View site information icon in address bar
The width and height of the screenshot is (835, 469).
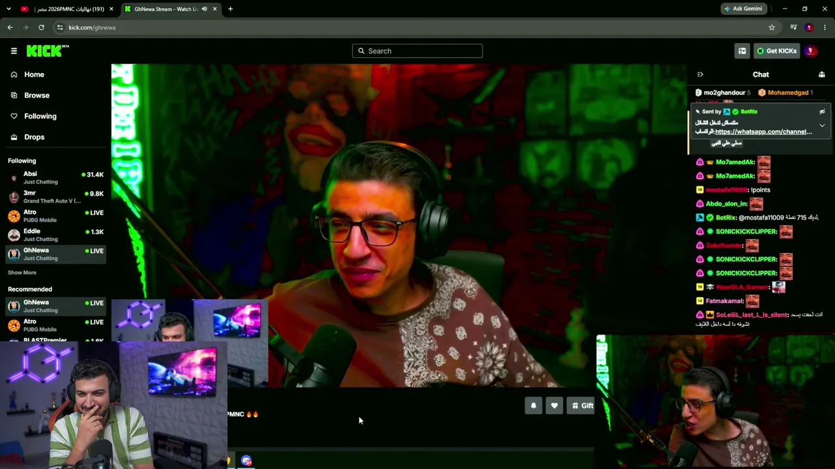coord(60,27)
